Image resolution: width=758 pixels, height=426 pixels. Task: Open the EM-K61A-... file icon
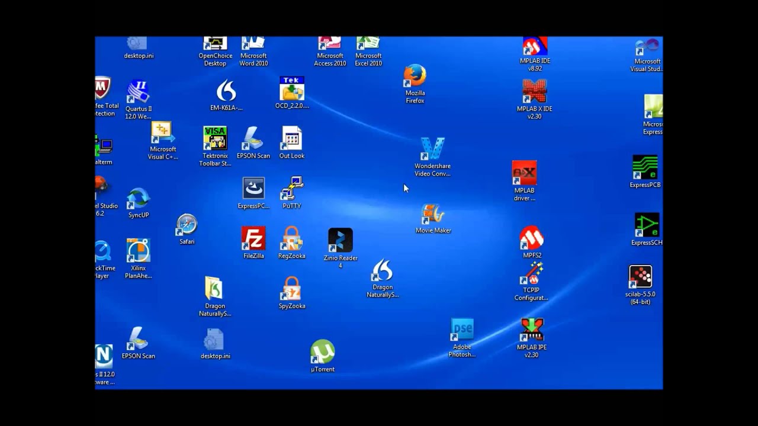pos(226,95)
